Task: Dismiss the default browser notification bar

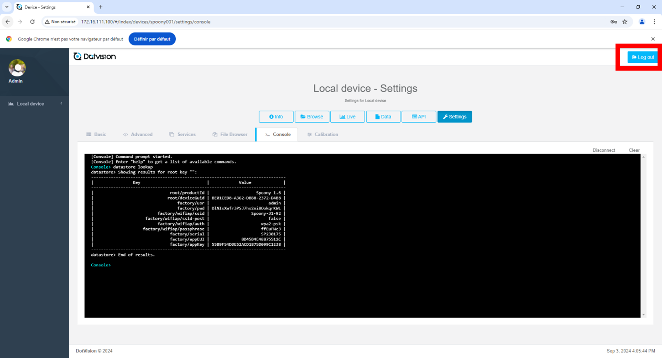Action: point(653,39)
